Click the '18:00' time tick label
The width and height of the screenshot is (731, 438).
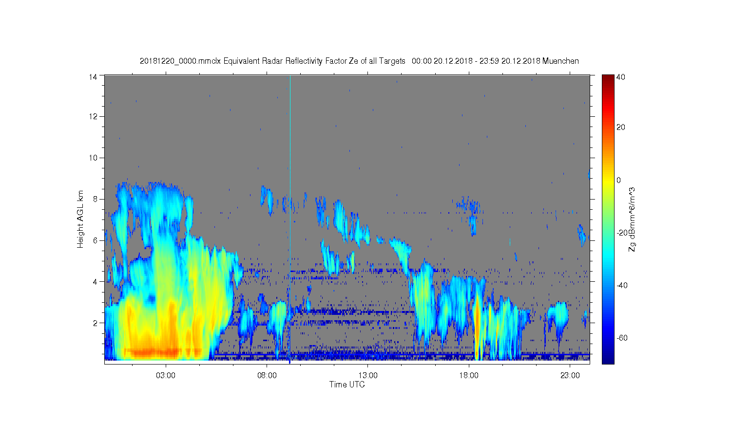[469, 376]
